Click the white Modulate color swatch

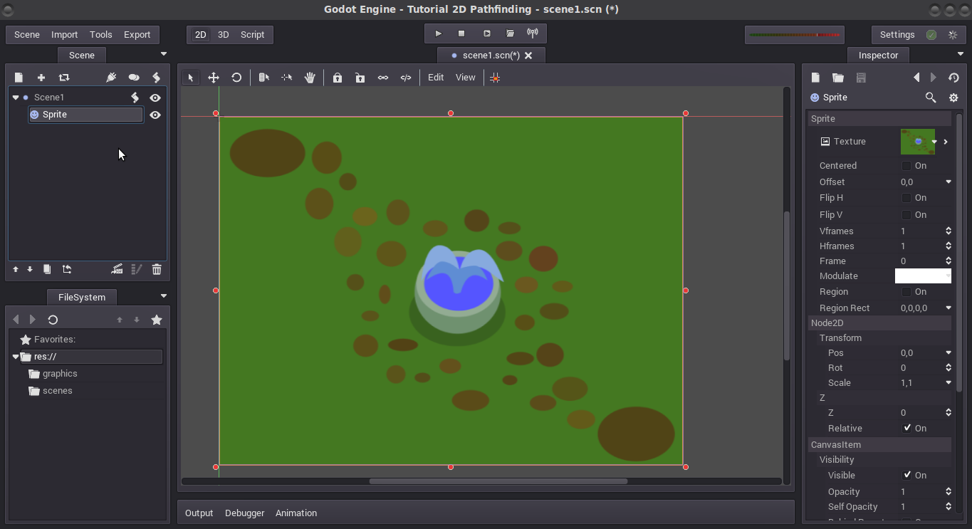[x=923, y=276]
